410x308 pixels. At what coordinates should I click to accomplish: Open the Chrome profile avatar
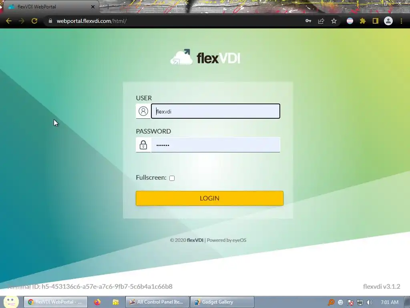[x=388, y=21]
